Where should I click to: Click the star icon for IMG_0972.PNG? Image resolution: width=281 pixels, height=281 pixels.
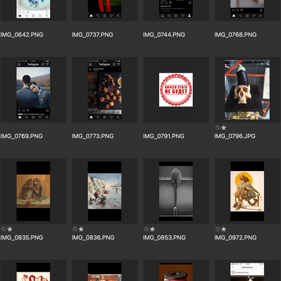pyautogui.click(x=224, y=229)
